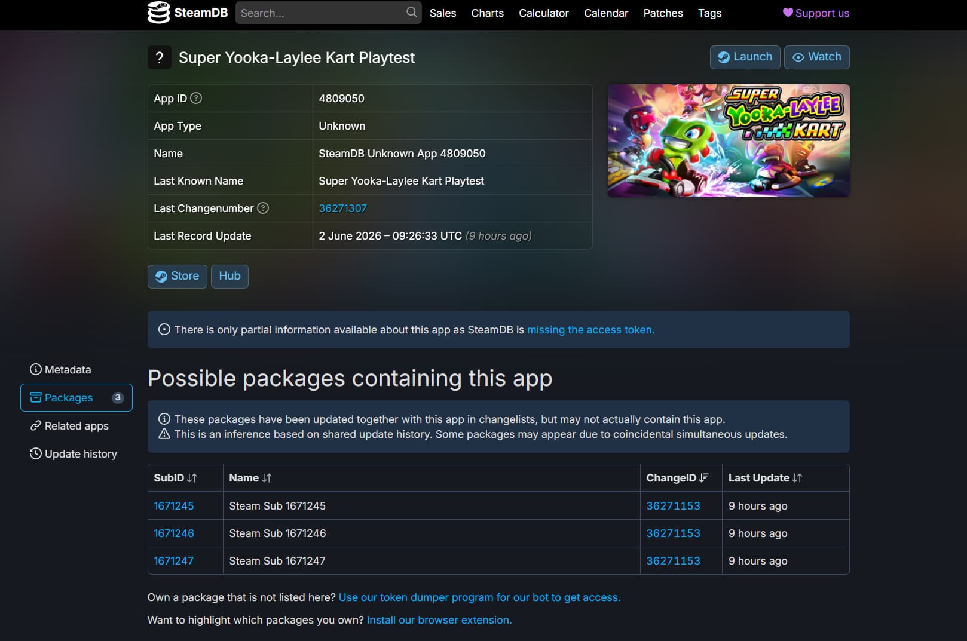The width and height of the screenshot is (967, 641).
Task: Click the Support us link
Action: click(816, 13)
